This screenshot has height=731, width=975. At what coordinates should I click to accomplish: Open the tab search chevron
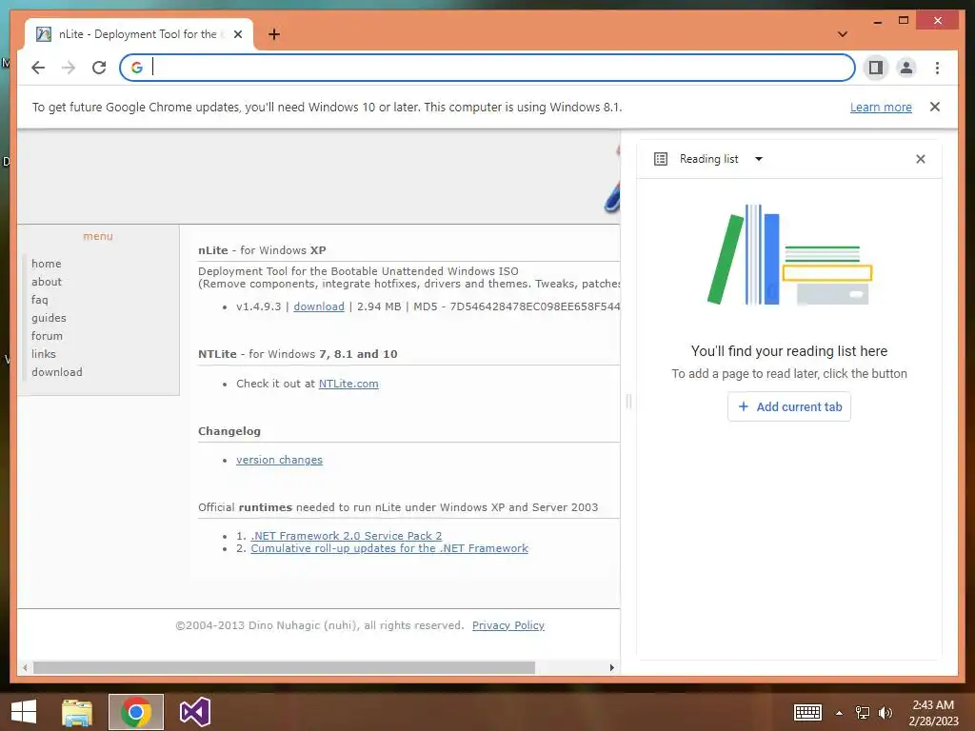843,34
